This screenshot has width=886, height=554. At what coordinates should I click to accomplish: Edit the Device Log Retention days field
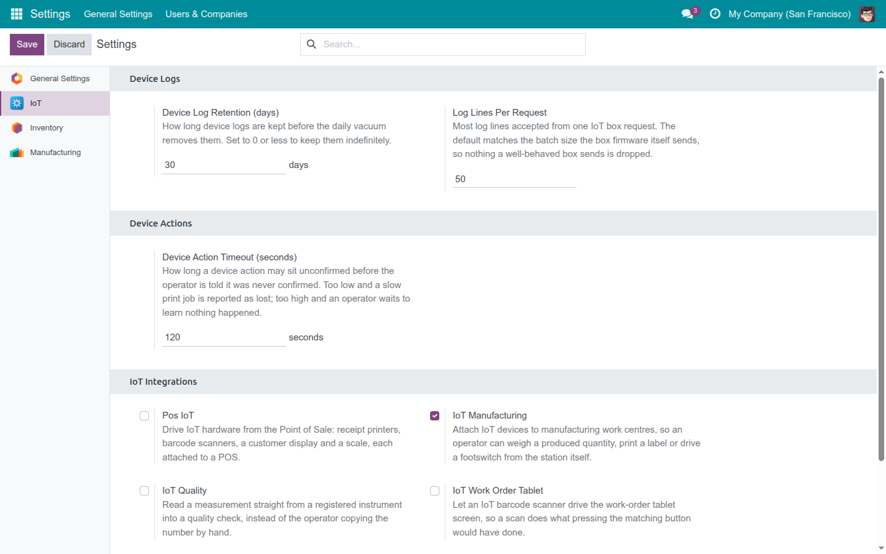tap(224, 165)
